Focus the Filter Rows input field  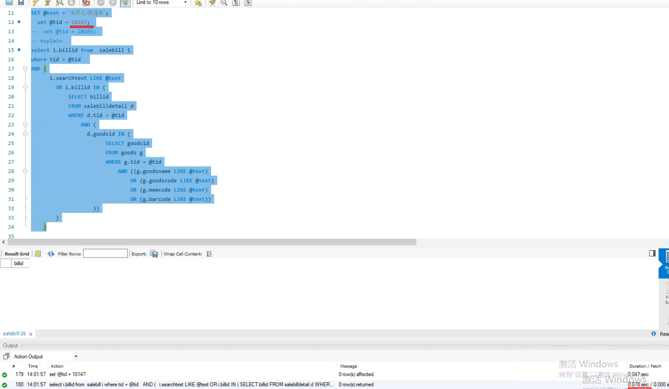pos(105,254)
